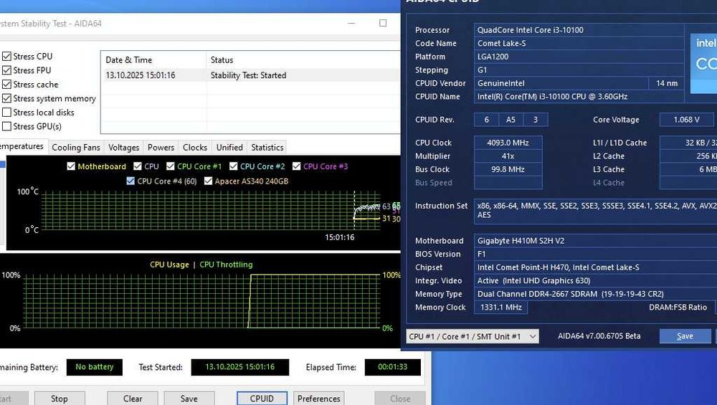Stop the stability test
The height and width of the screenshot is (405, 717).
pyautogui.click(x=60, y=399)
